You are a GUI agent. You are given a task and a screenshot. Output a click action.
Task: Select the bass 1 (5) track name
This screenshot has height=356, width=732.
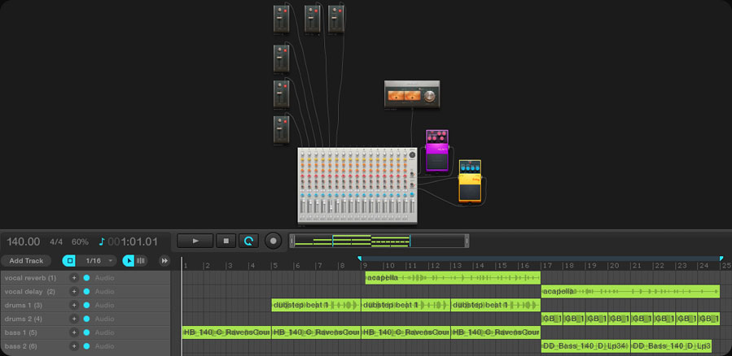(x=23, y=332)
